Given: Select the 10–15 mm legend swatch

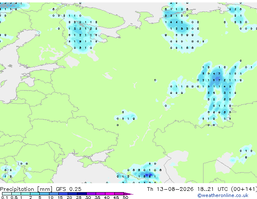Looking at the screenshot, I should (54, 194).
